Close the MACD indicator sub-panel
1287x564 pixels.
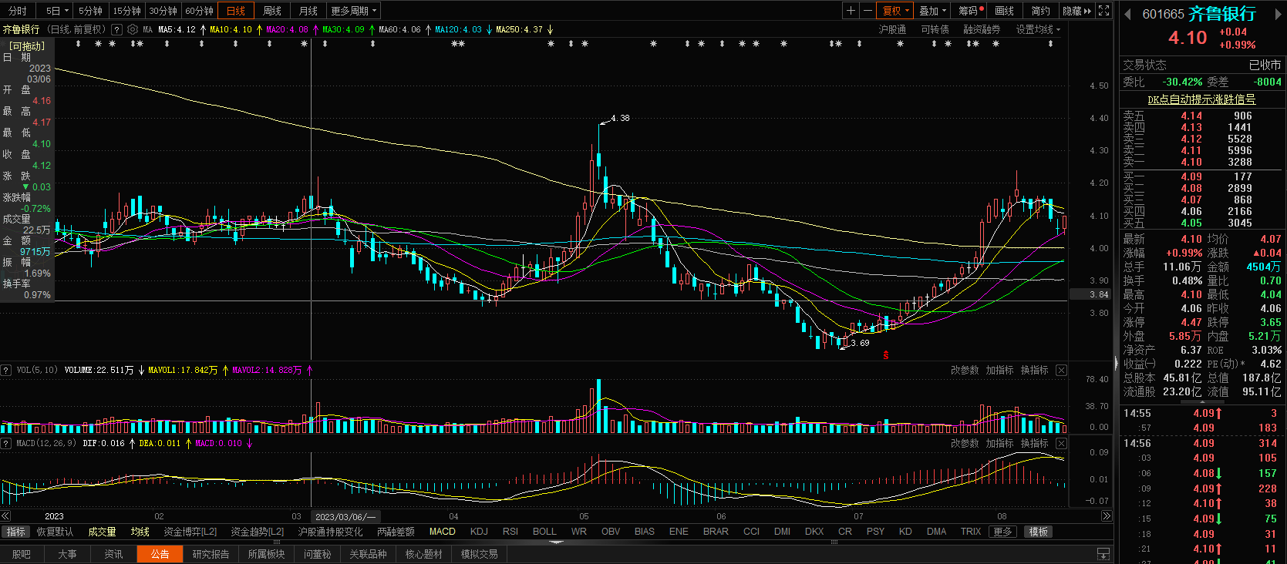click(x=1061, y=443)
